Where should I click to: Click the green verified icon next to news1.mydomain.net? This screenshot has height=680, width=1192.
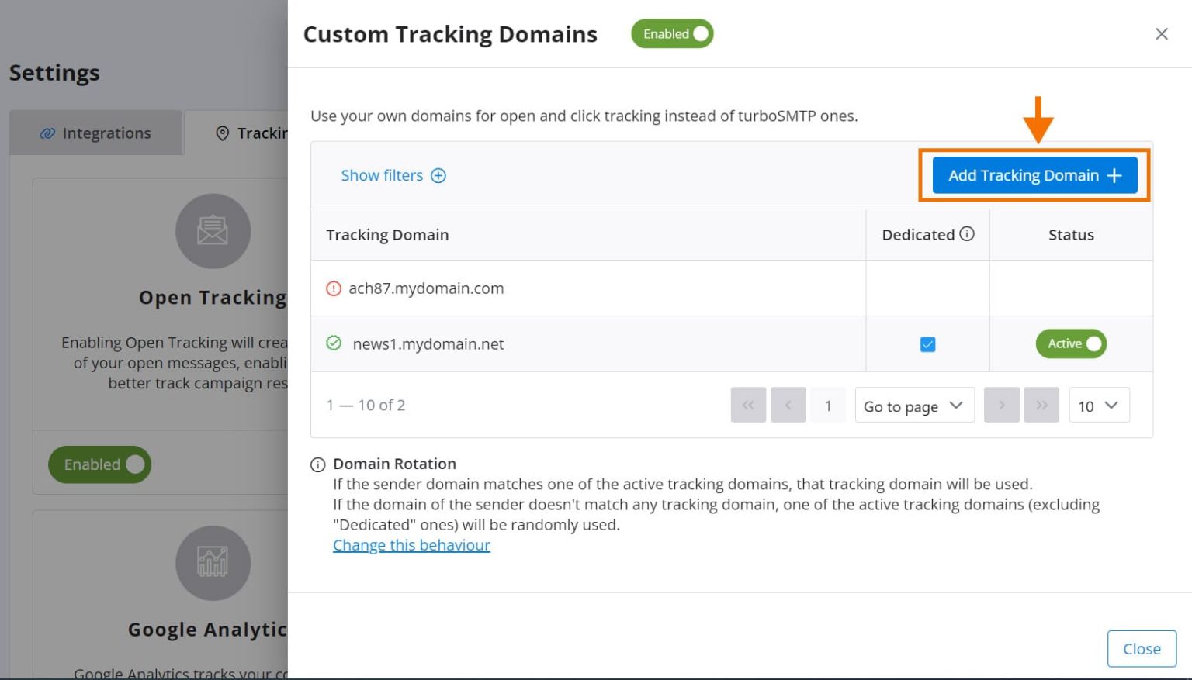(333, 343)
